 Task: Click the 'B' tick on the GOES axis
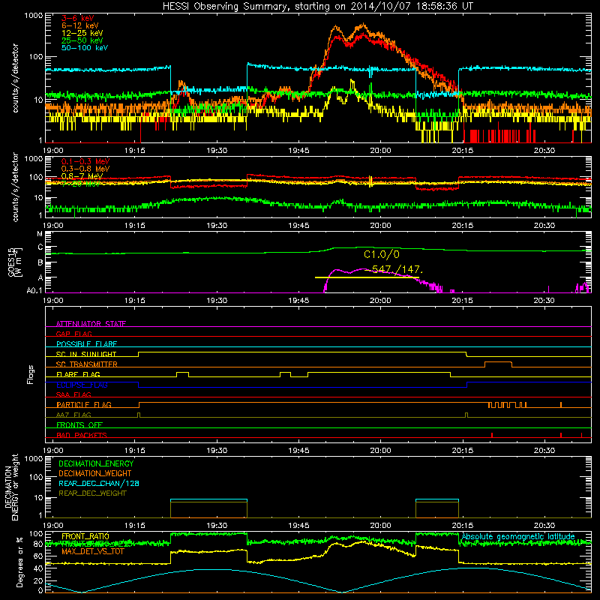[40, 263]
